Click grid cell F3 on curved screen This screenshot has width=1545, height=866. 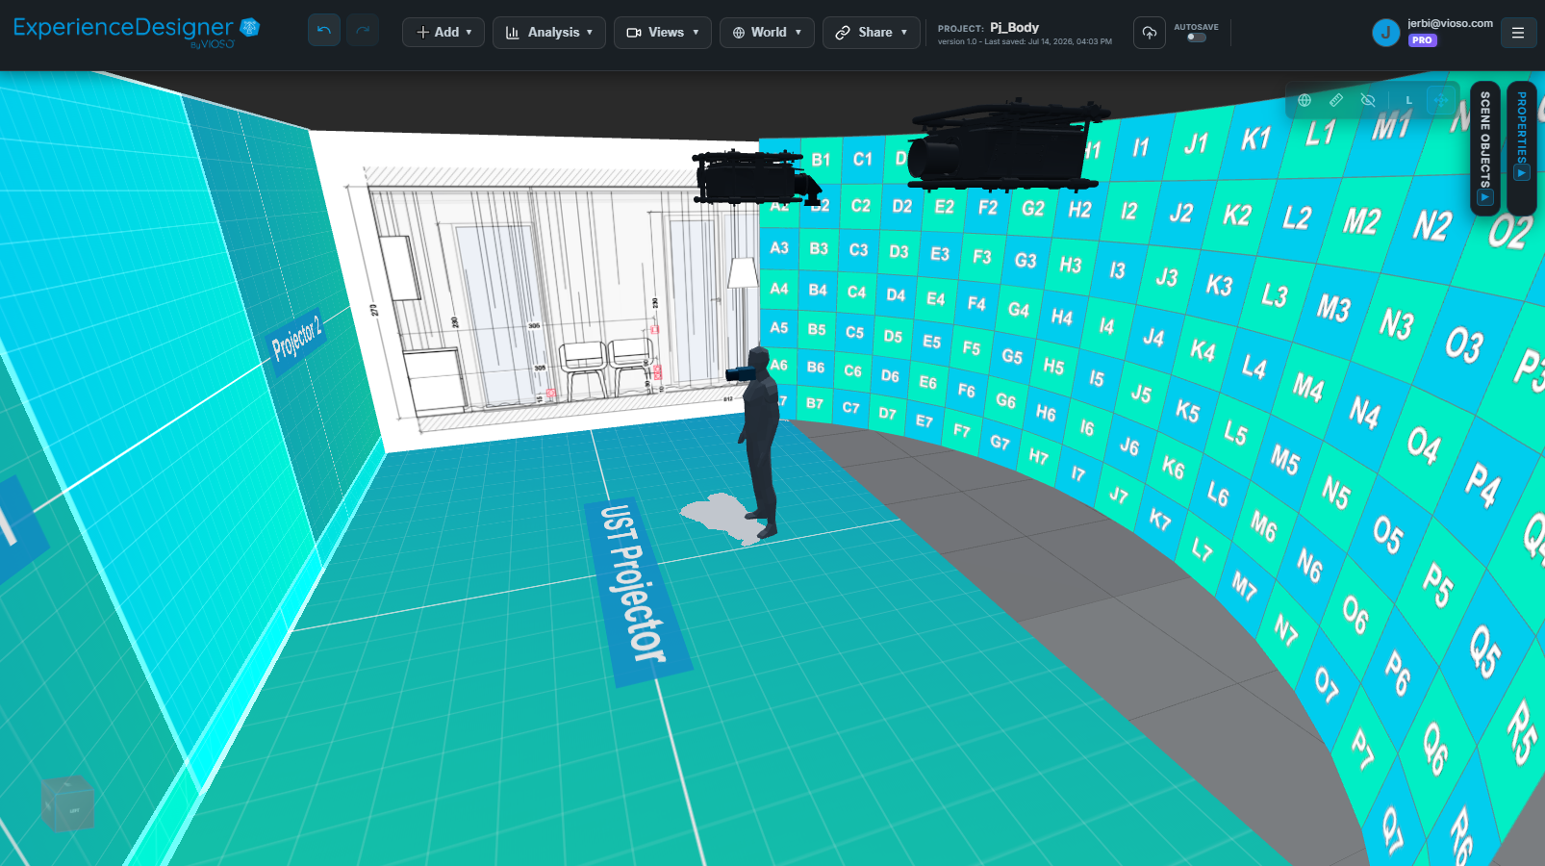pos(981,257)
